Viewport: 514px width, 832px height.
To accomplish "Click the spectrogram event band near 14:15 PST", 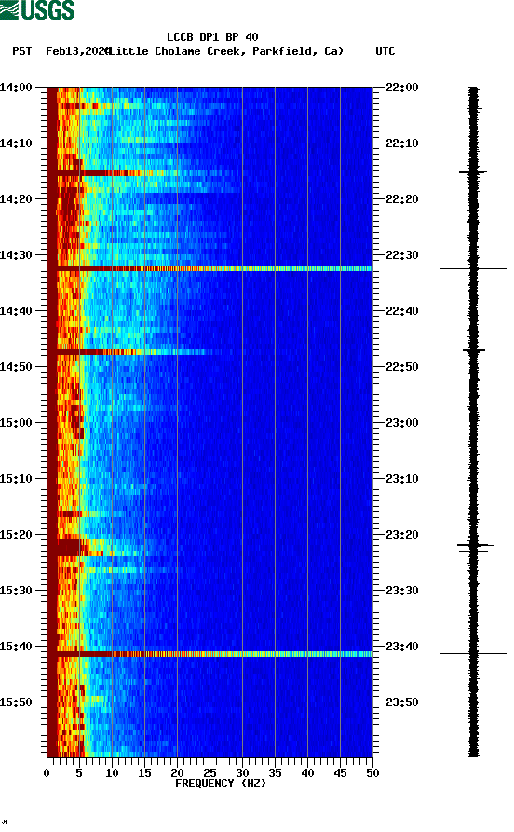I will point(143,173).
